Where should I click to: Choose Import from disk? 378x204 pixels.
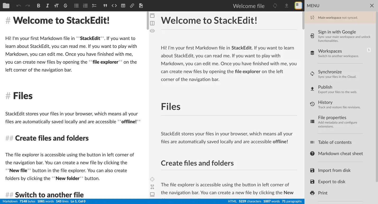tap(340, 170)
